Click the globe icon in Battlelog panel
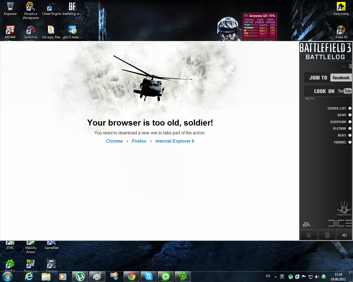 click(x=309, y=235)
